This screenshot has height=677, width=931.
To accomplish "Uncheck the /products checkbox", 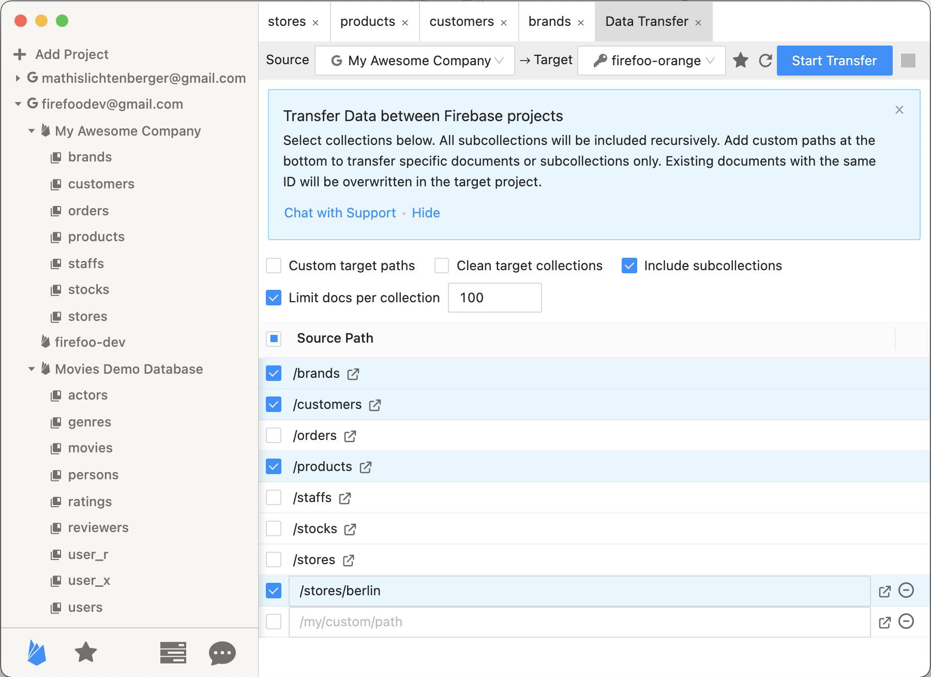I will click(274, 466).
